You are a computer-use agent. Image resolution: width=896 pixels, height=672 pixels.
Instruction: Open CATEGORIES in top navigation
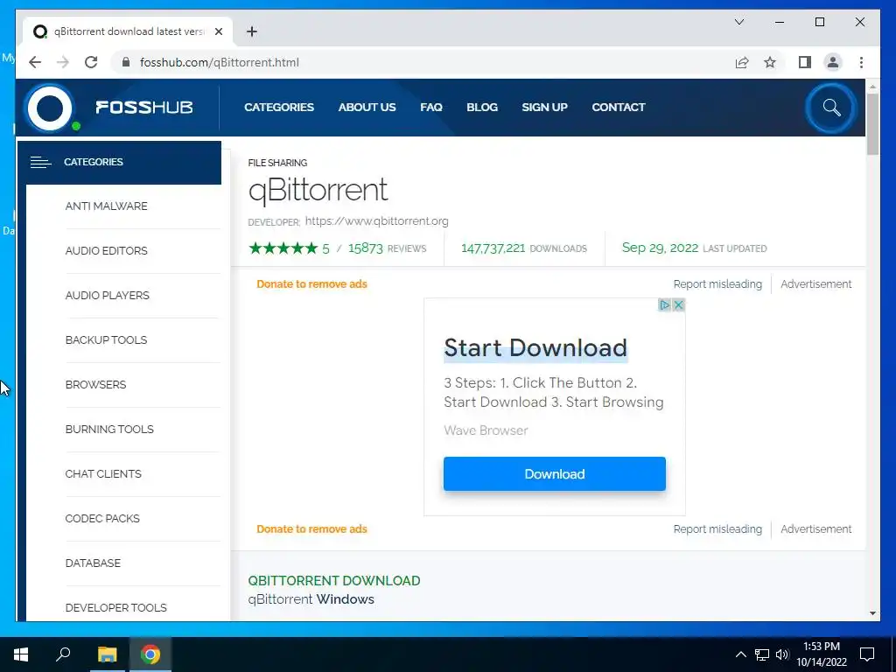point(279,108)
